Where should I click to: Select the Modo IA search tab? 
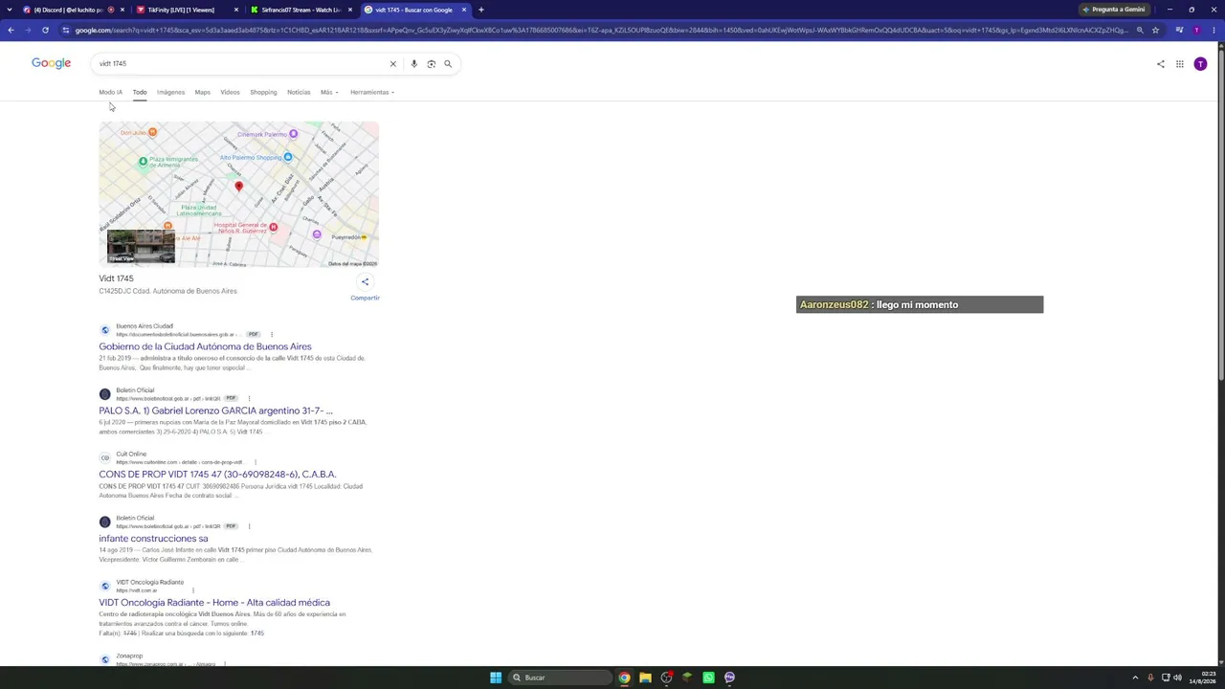(110, 92)
